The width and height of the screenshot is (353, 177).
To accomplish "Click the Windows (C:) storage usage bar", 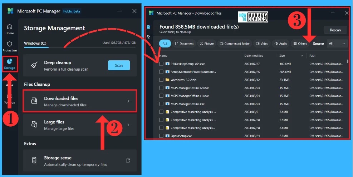I will [80, 47].
